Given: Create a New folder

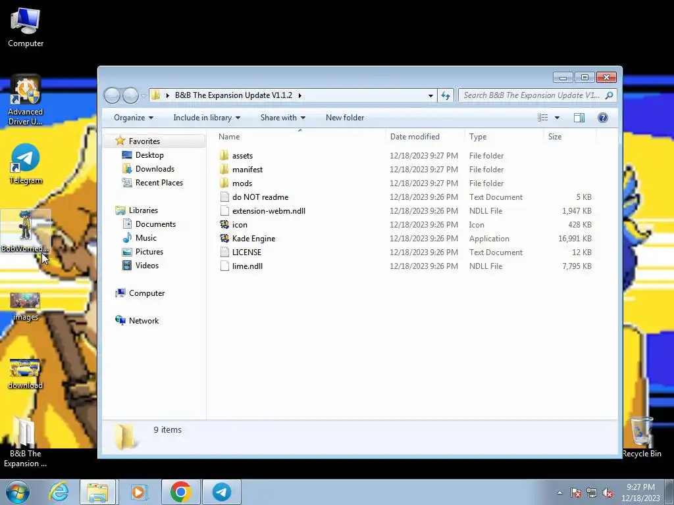Looking at the screenshot, I should coord(345,118).
